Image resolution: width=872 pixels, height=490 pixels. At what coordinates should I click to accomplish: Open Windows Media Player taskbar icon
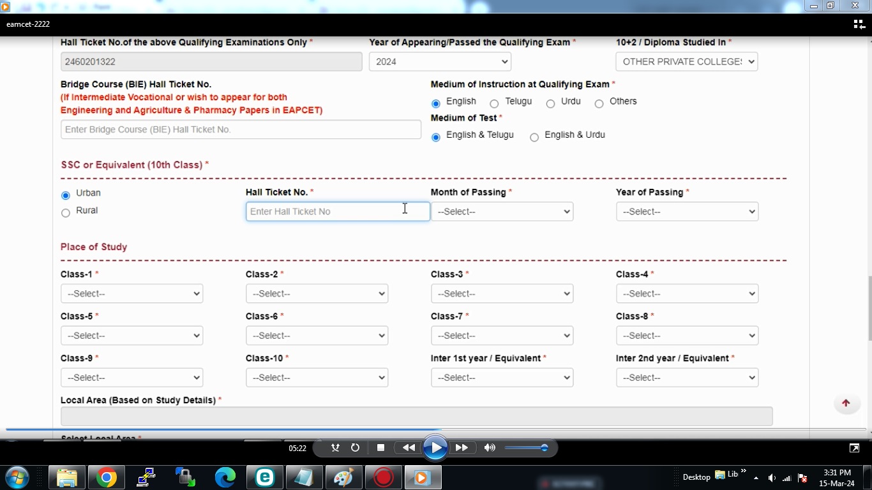click(x=423, y=477)
